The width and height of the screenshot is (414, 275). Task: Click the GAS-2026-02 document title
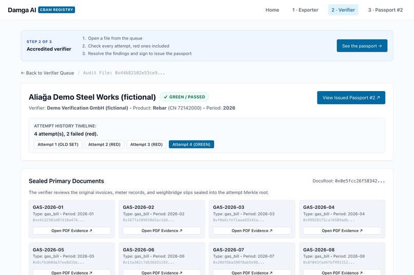[x=138, y=207]
